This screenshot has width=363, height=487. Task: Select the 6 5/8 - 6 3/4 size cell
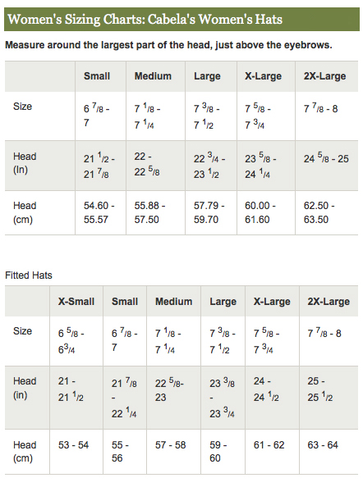coord(76,341)
